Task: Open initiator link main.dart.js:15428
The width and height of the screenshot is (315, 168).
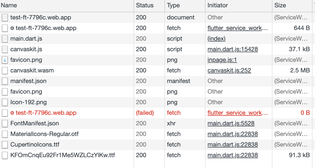Action: point(233,49)
